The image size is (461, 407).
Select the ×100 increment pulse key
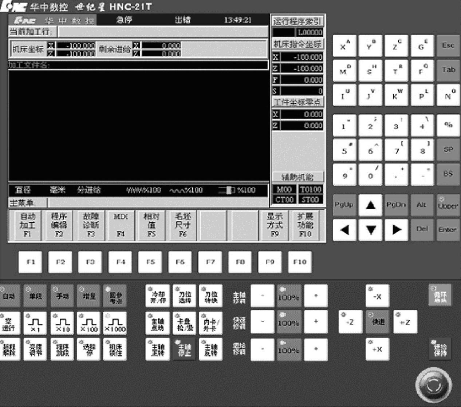pos(89,323)
